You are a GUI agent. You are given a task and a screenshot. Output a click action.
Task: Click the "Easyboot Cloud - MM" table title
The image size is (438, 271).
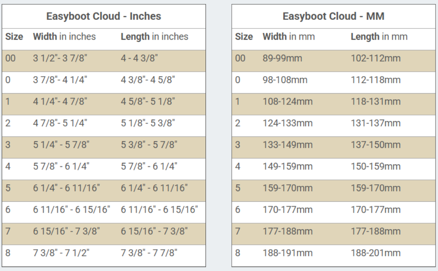tap(333, 17)
